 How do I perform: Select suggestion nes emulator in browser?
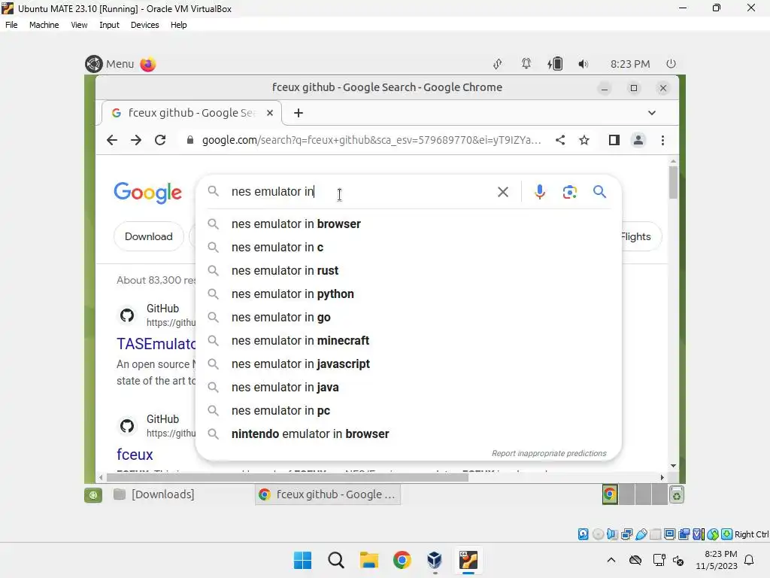tap(408, 224)
